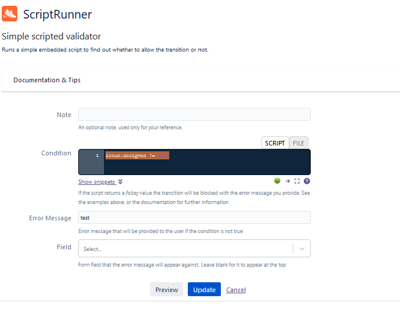Click the Update button

204,290
